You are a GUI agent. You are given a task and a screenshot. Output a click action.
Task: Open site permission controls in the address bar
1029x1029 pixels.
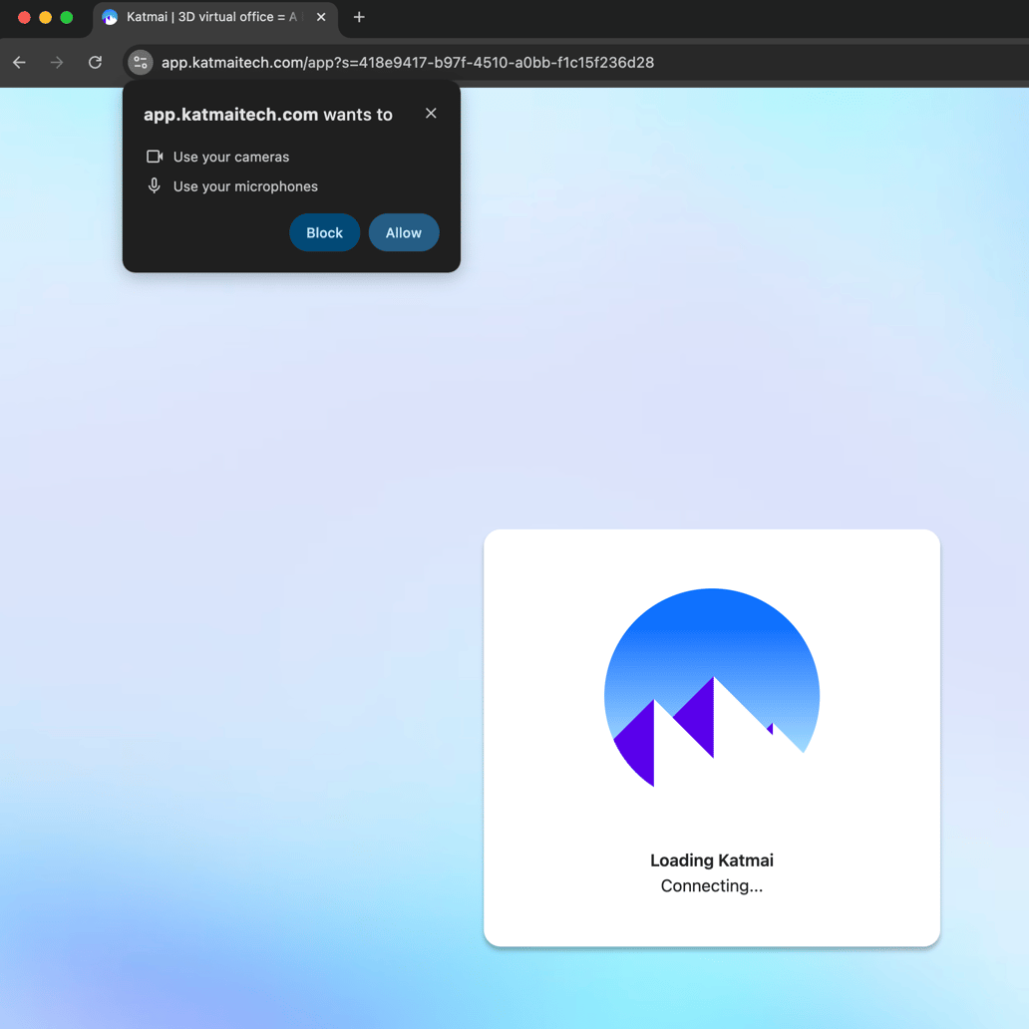[140, 62]
